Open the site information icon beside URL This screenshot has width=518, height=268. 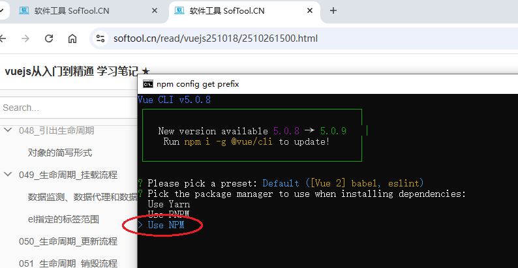point(100,38)
